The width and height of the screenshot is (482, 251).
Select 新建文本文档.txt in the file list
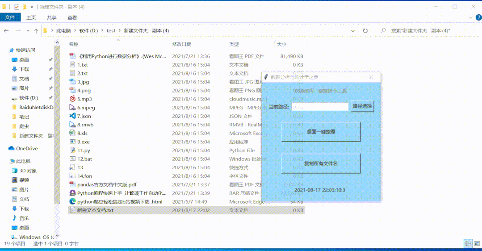click(95, 210)
